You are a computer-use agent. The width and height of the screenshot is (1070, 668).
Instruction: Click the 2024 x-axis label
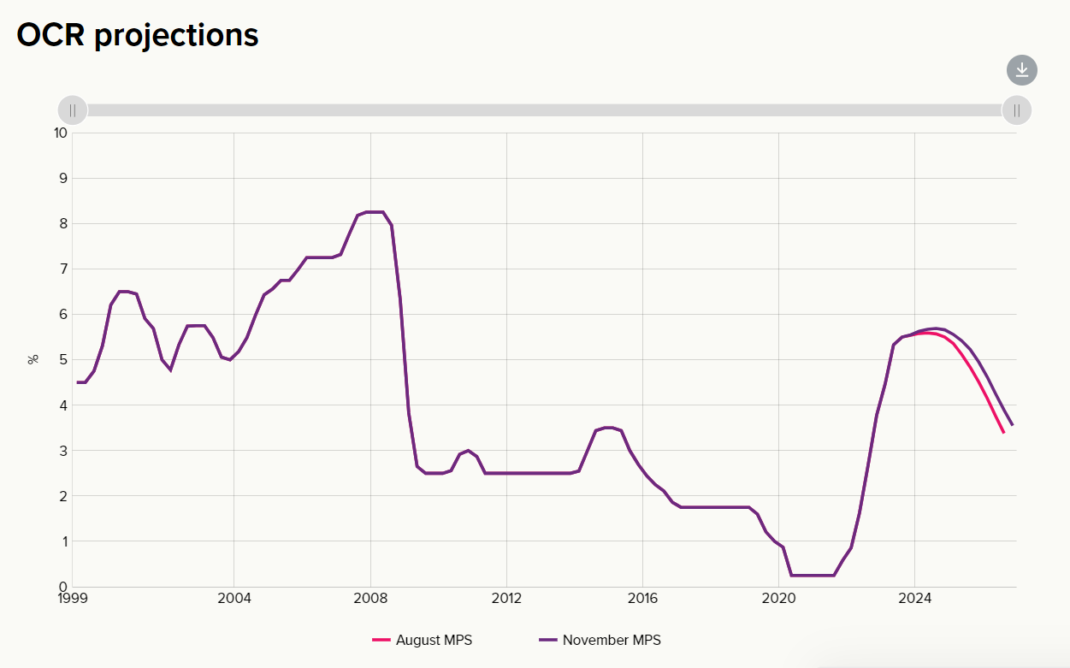pos(914,598)
